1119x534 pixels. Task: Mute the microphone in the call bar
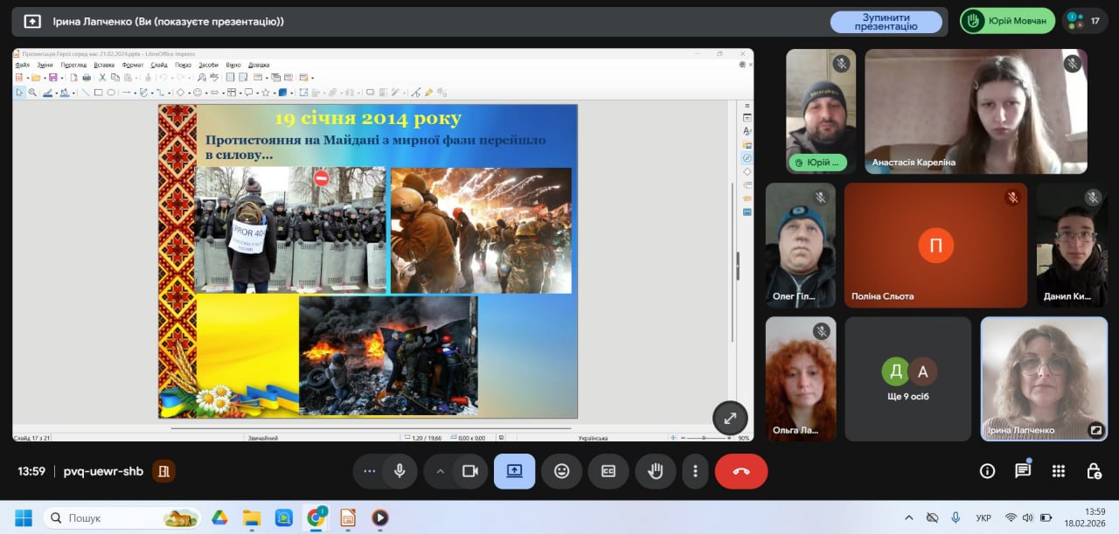coord(400,471)
